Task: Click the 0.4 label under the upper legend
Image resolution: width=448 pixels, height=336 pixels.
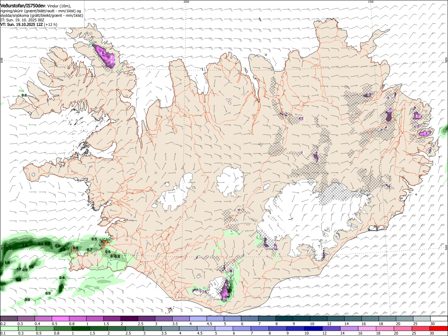Action: click(x=37, y=324)
